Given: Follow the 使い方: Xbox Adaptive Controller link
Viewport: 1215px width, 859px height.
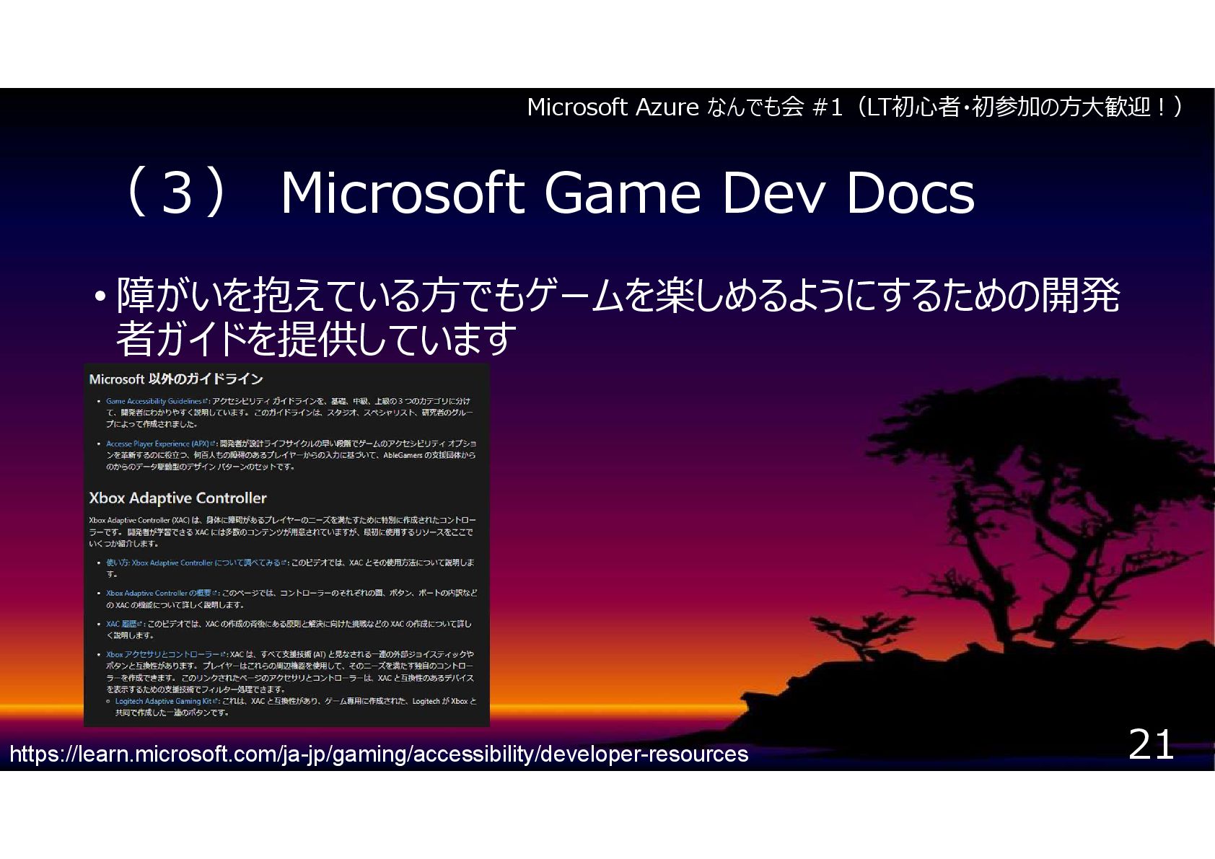Looking at the screenshot, I should 196,563.
